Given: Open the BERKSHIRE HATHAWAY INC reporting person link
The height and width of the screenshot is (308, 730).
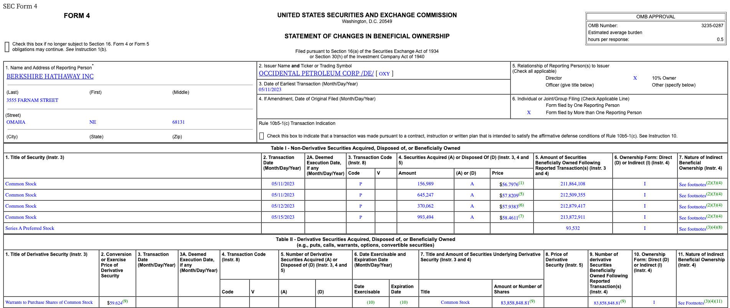Looking at the screenshot, I should click(50, 76).
